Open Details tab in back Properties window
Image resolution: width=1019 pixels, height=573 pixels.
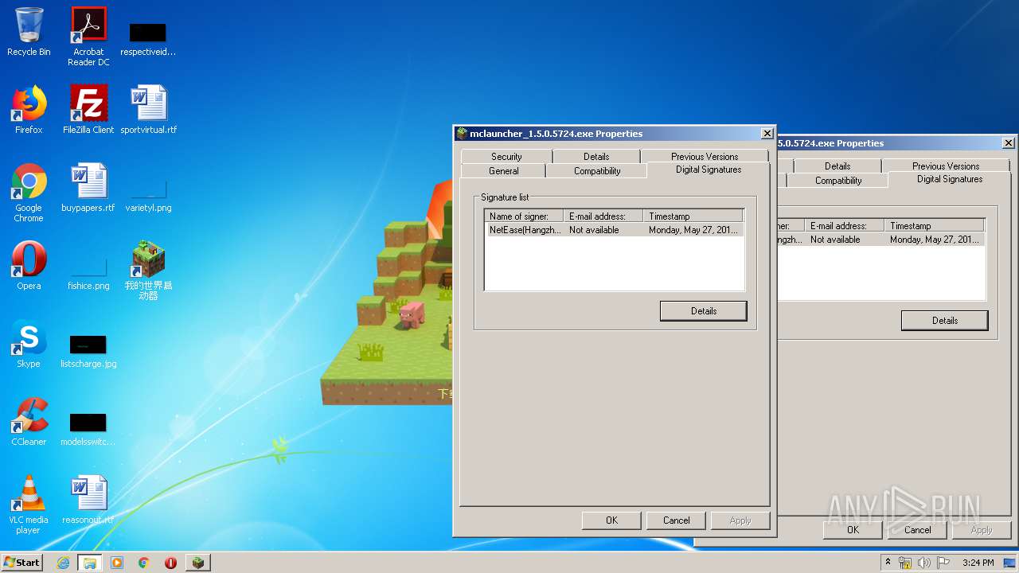[837, 166]
